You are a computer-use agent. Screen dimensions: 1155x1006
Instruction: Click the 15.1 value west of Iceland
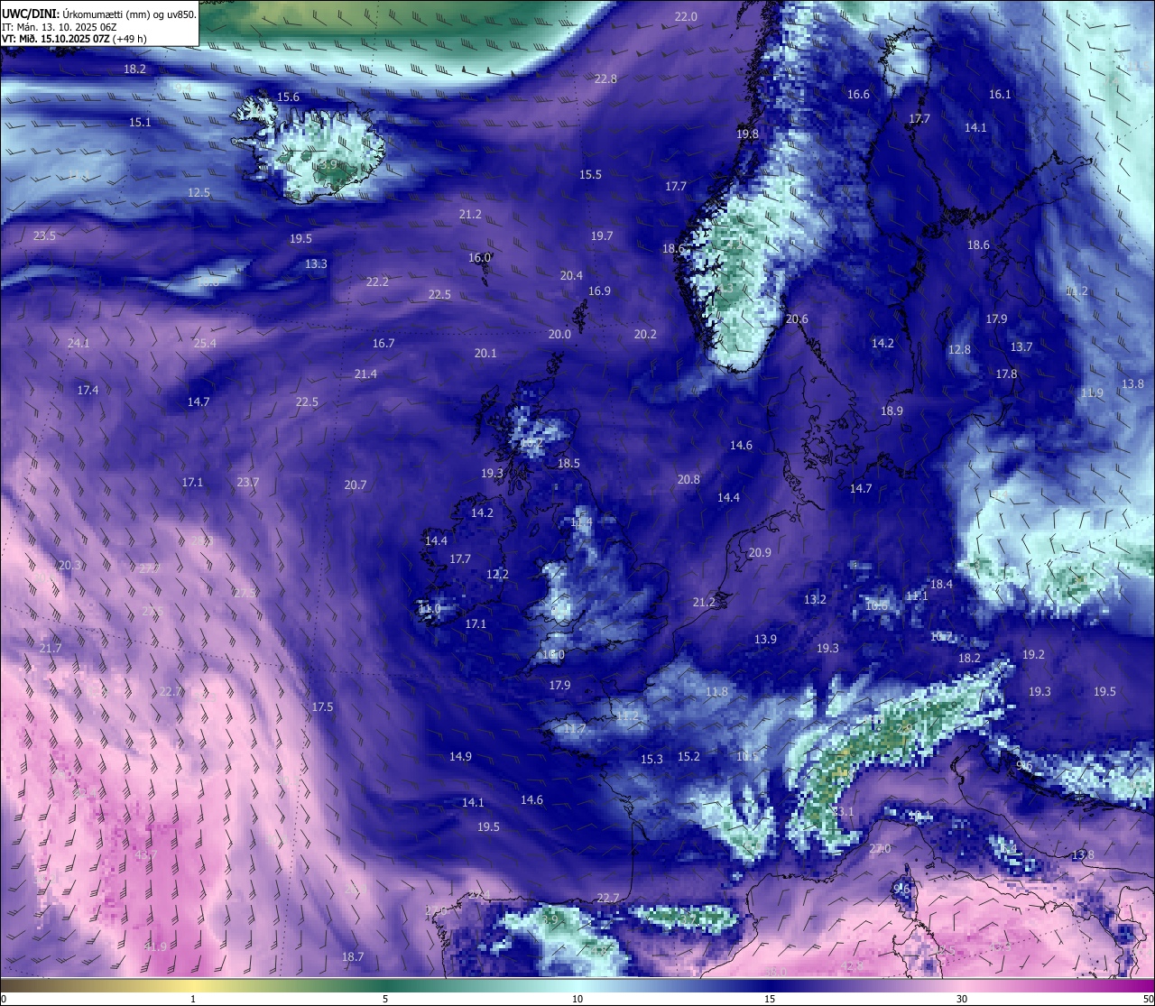pyautogui.click(x=140, y=122)
